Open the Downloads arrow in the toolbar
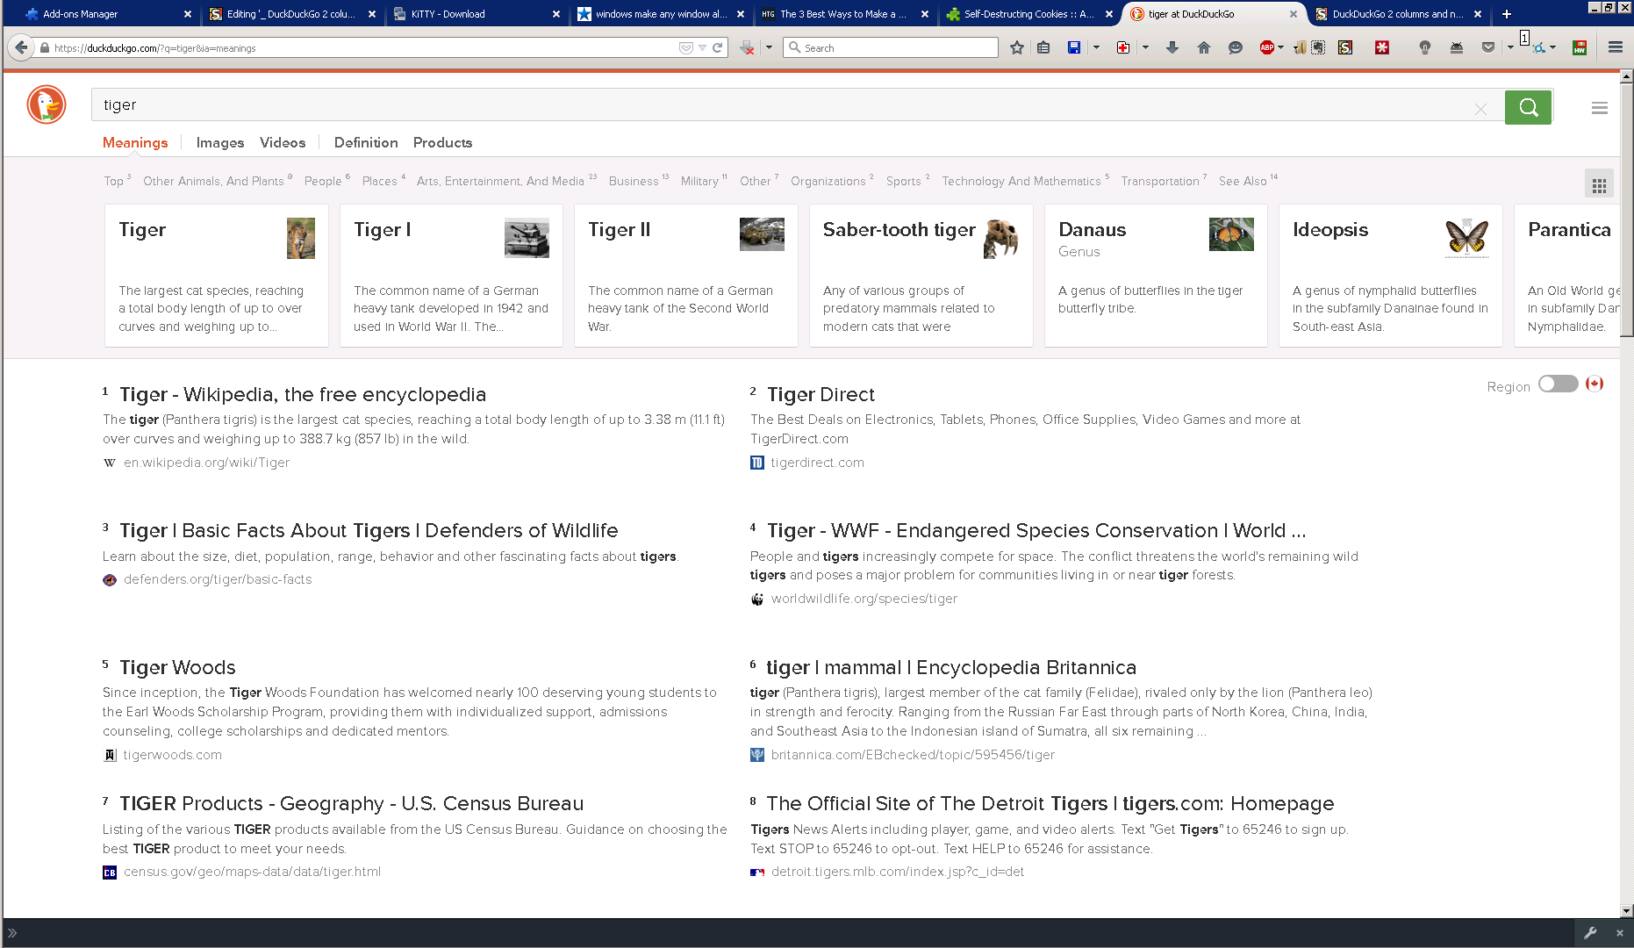 pyautogui.click(x=1172, y=47)
